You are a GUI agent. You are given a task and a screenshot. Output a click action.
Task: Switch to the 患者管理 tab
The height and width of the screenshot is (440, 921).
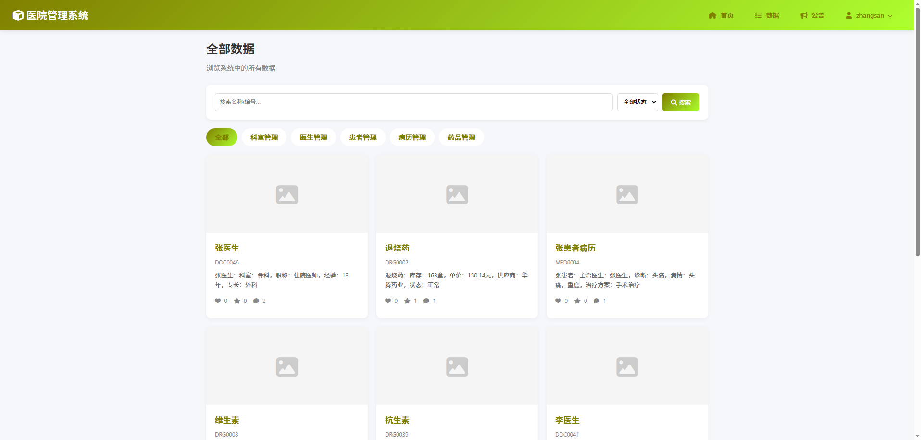[363, 138]
